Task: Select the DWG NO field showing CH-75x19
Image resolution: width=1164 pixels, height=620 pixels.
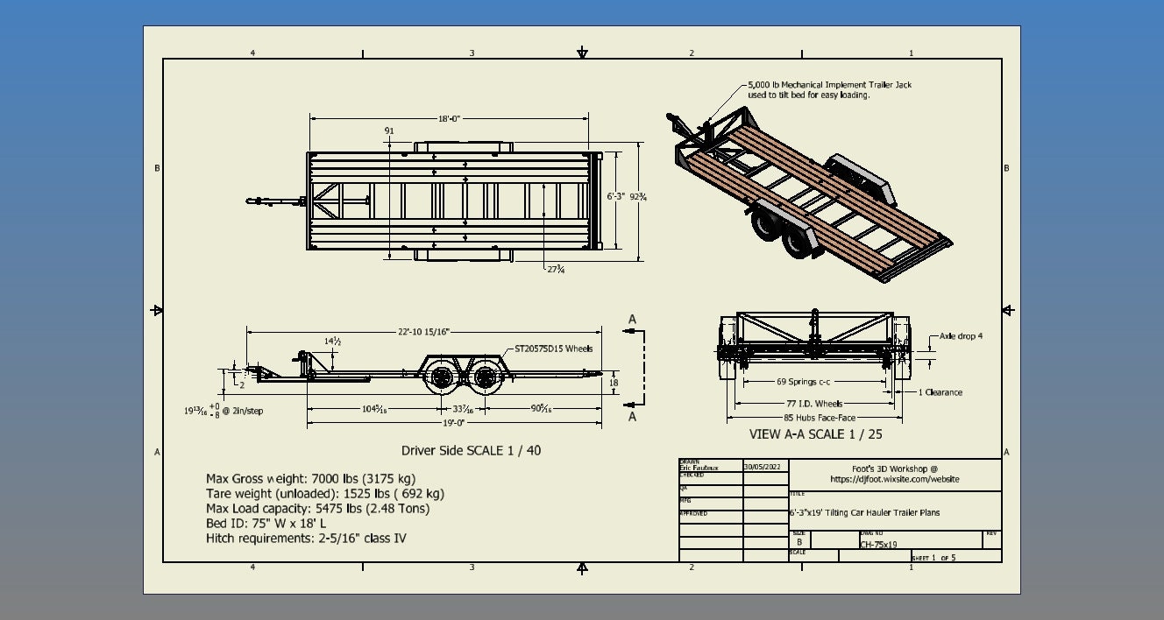Action: [879, 545]
